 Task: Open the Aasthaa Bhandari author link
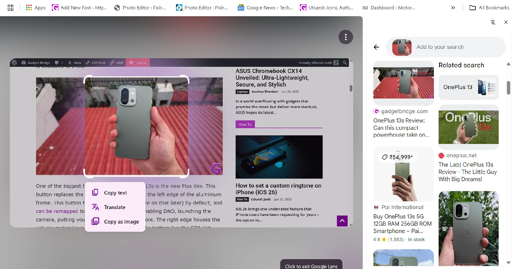(x=265, y=92)
